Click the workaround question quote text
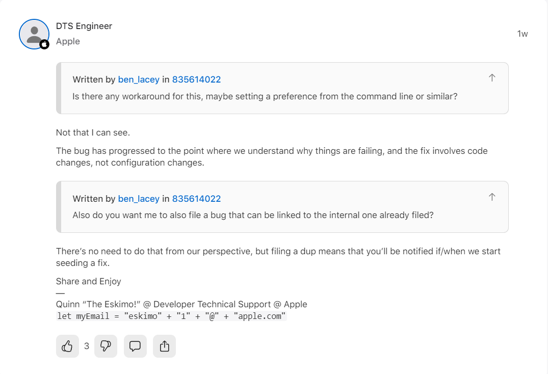This screenshot has height=374, width=548. 265,96
